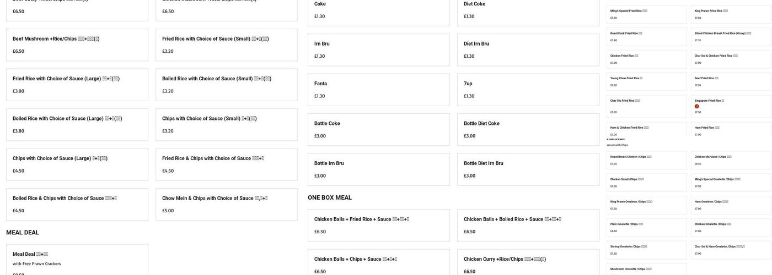Select the Irn Bru drink card
This screenshot has height=275, width=772.
(379, 50)
